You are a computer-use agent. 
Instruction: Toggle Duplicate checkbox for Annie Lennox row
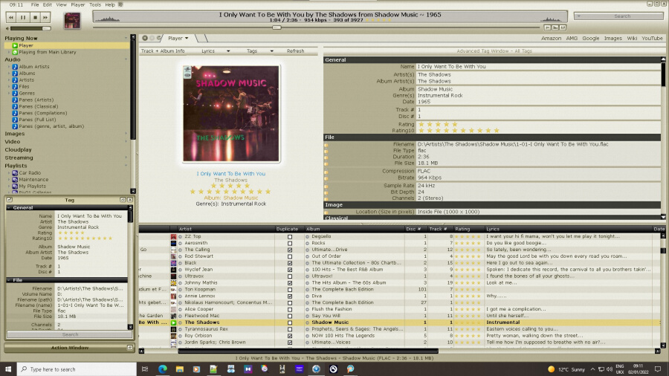tap(290, 296)
